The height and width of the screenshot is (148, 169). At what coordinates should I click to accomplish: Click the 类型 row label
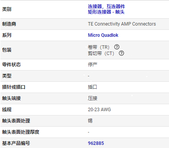(7, 76)
